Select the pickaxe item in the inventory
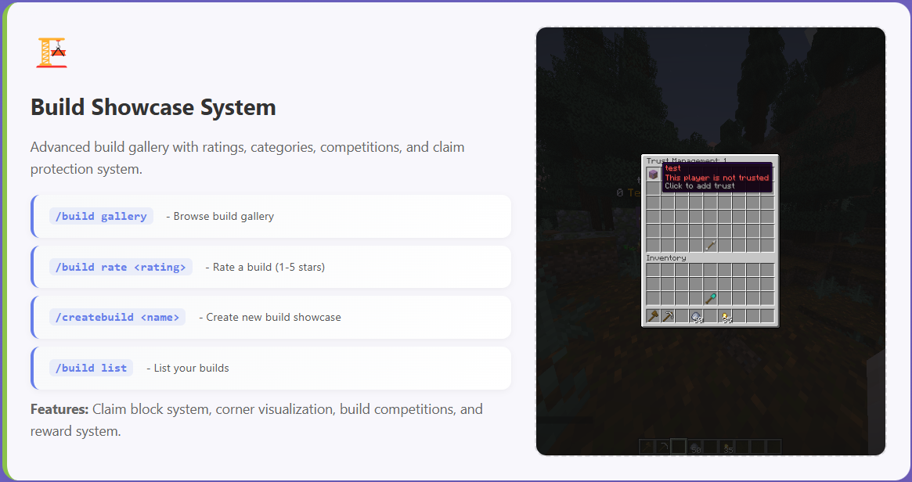This screenshot has width=912, height=482. [669, 315]
